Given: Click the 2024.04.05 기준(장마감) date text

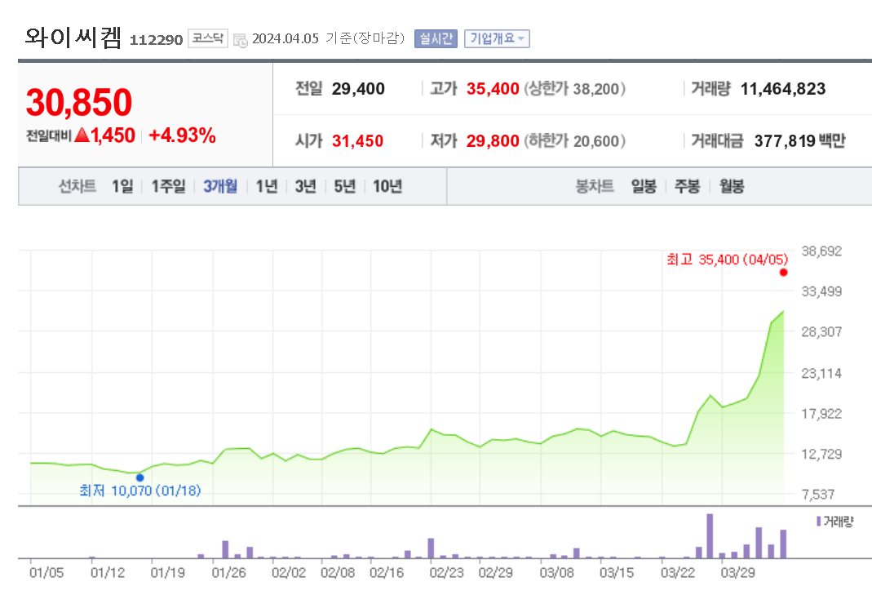Looking at the screenshot, I should [328, 38].
